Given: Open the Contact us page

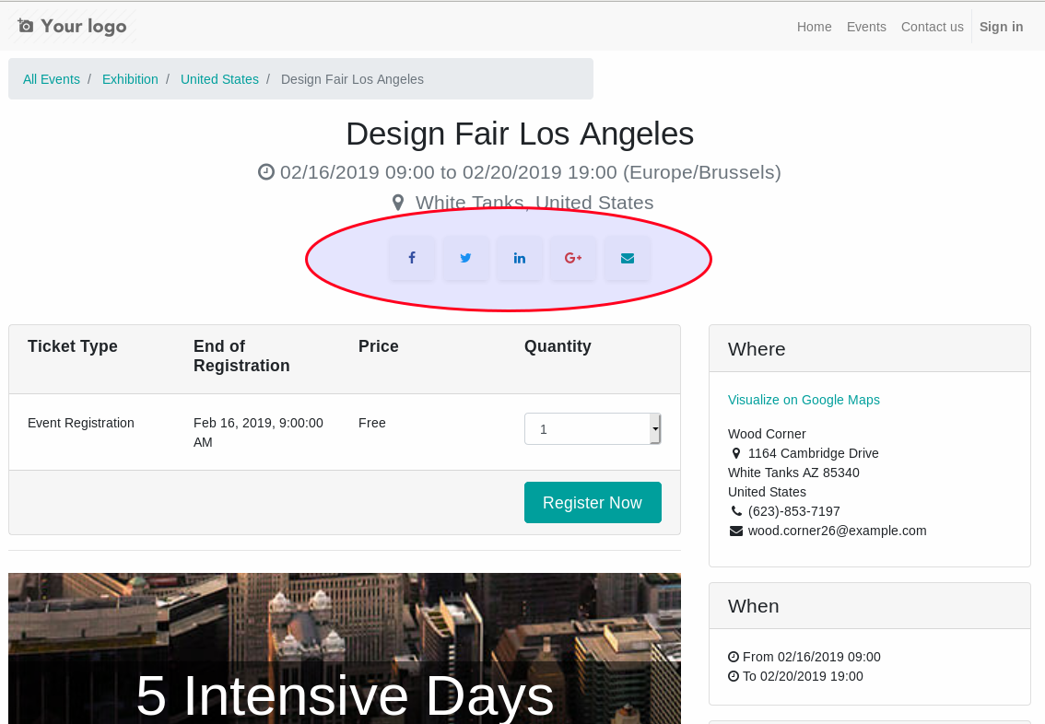Looking at the screenshot, I should pos(933,27).
